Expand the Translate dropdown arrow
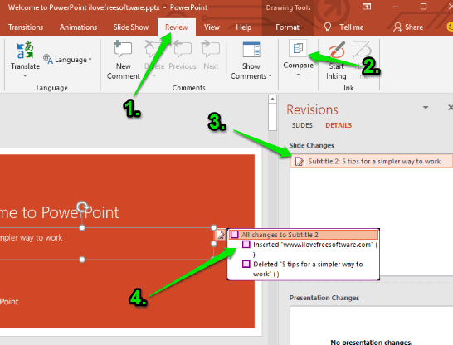 [x=25, y=76]
